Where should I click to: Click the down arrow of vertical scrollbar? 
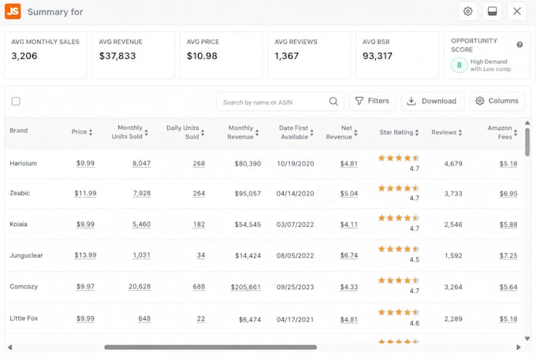(527, 339)
